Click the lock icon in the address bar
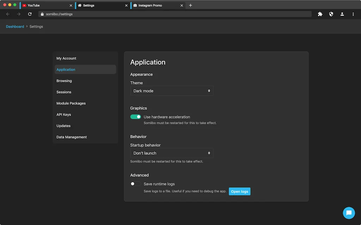 click(42, 14)
